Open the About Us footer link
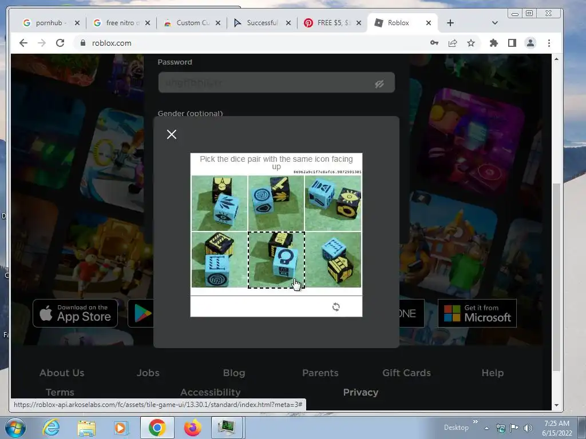Screen dimensions: 586x439 62,373
